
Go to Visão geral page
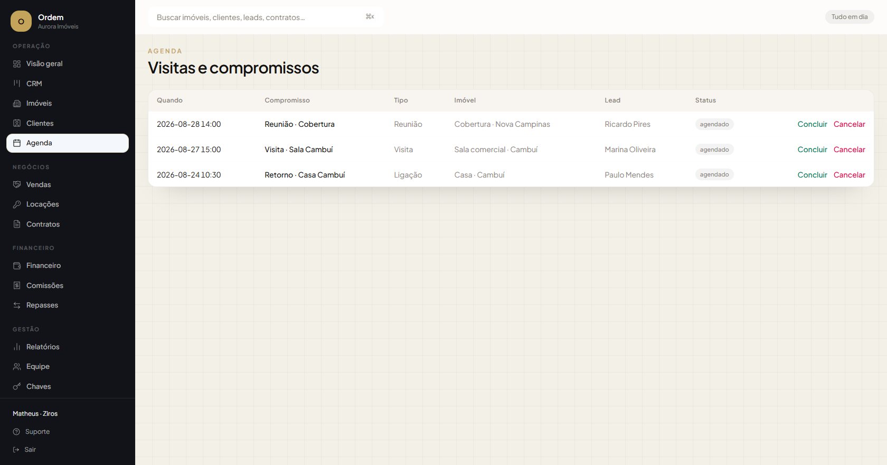click(68, 64)
